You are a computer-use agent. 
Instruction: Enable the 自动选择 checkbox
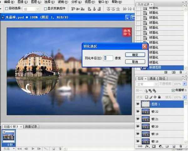click(x=7, y=9)
